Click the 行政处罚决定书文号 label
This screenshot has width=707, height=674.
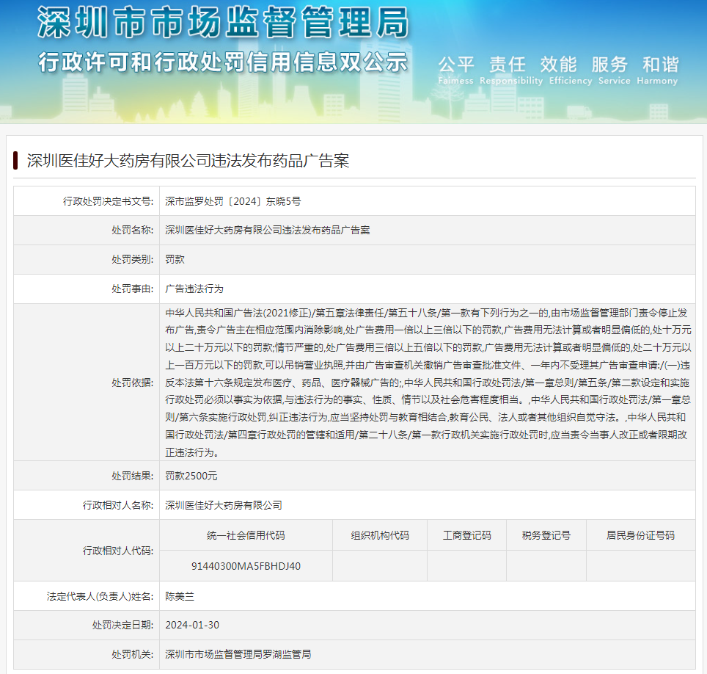point(109,201)
